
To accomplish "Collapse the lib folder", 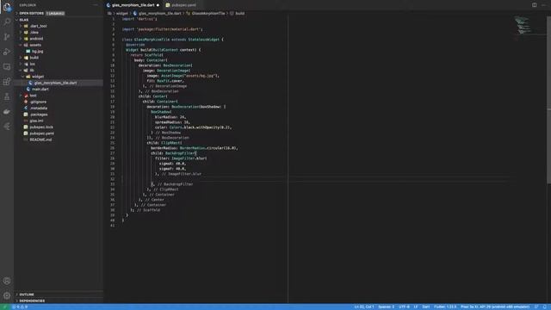I will [32, 71].
